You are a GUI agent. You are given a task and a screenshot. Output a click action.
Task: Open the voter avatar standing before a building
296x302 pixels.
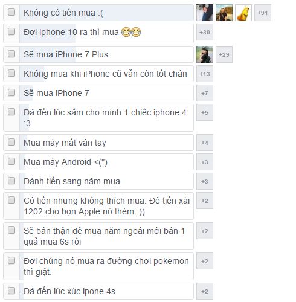click(x=224, y=13)
